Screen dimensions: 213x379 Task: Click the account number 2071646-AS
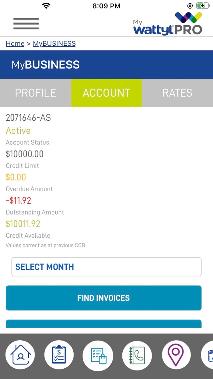click(x=28, y=118)
